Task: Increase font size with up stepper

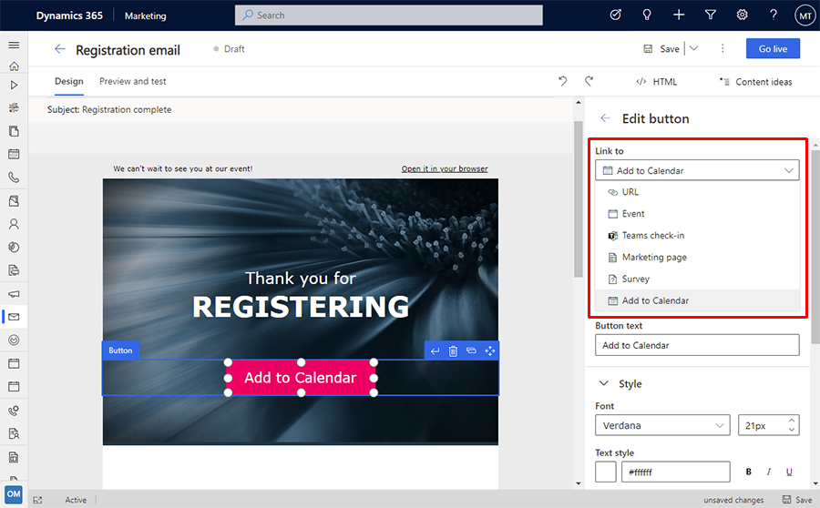Action: tap(791, 421)
